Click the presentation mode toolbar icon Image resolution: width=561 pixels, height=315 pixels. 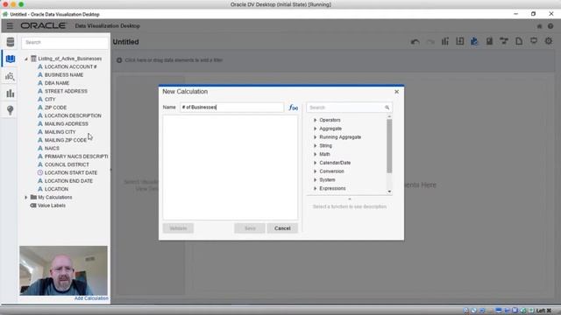point(534,41)
